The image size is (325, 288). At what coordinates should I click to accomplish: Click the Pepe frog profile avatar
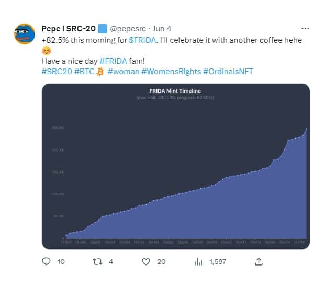tap(24, 34)
